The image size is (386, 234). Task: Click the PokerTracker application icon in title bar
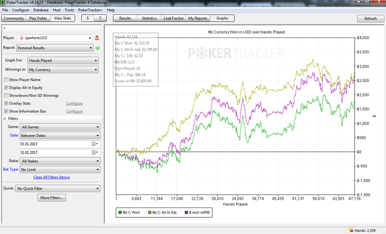coord(2,2)
